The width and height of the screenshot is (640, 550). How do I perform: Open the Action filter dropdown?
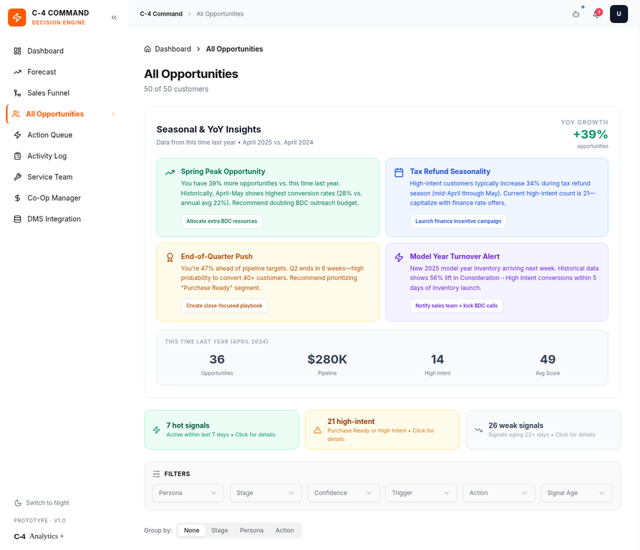tap(499, 493)
